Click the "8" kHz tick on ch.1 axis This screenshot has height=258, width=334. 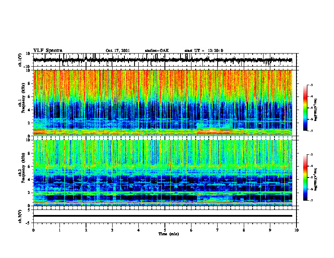pyautogui.click(x=29, y=83)
